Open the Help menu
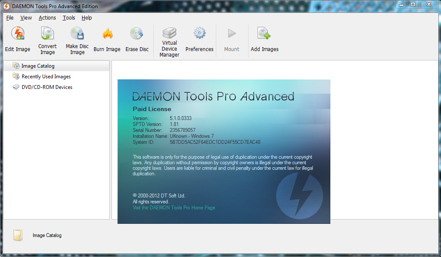441x257 pixels. pyautogui.click(x=86, y=18)
